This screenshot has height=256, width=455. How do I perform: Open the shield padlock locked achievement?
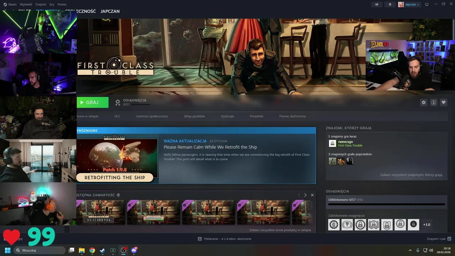387,225
